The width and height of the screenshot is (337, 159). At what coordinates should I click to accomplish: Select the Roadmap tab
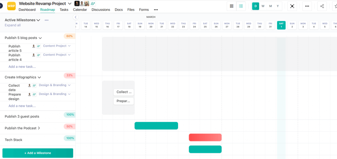tap(47, 10)
